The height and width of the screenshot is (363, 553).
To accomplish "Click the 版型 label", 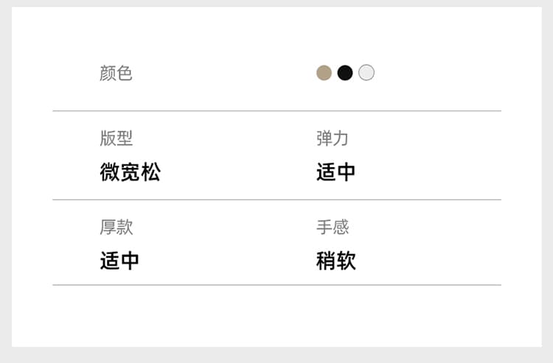I will [x=116, y=138].
